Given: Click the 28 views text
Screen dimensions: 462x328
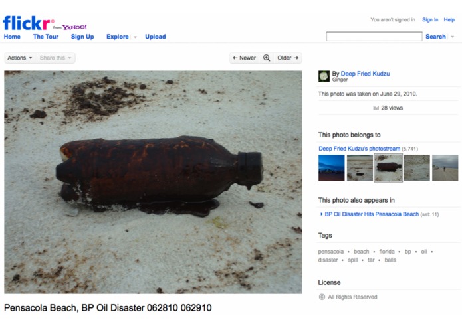Looking at the screenshot, I should click(x=392, y=108).
